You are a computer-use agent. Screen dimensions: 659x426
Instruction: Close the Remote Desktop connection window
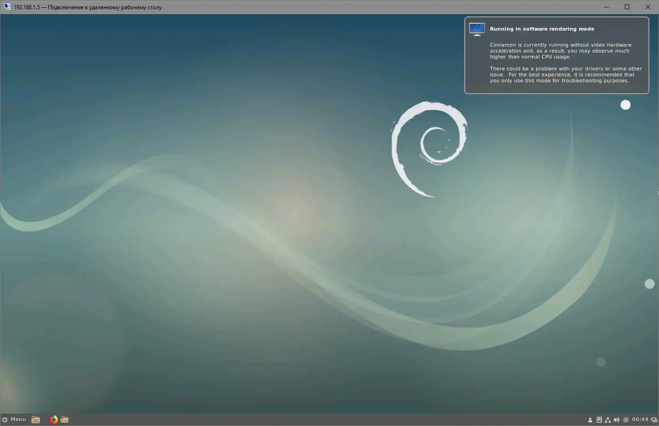pyautogui.click(x=648, y=7)
